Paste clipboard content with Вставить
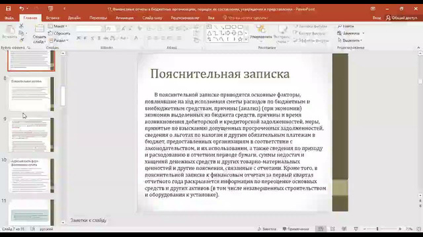The height and width of the screenshot is (237, 423). coord(10,32)
